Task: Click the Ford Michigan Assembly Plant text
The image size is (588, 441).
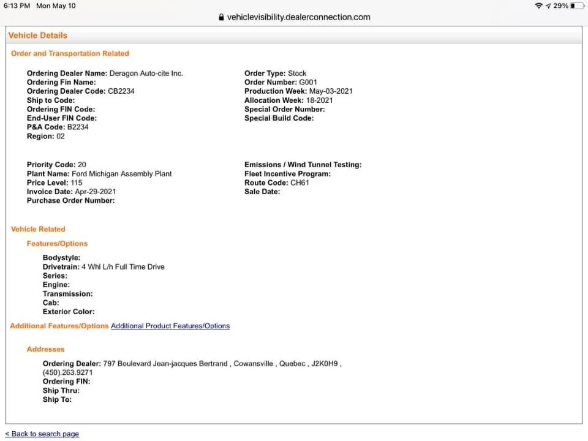Action: coord(121,174)
